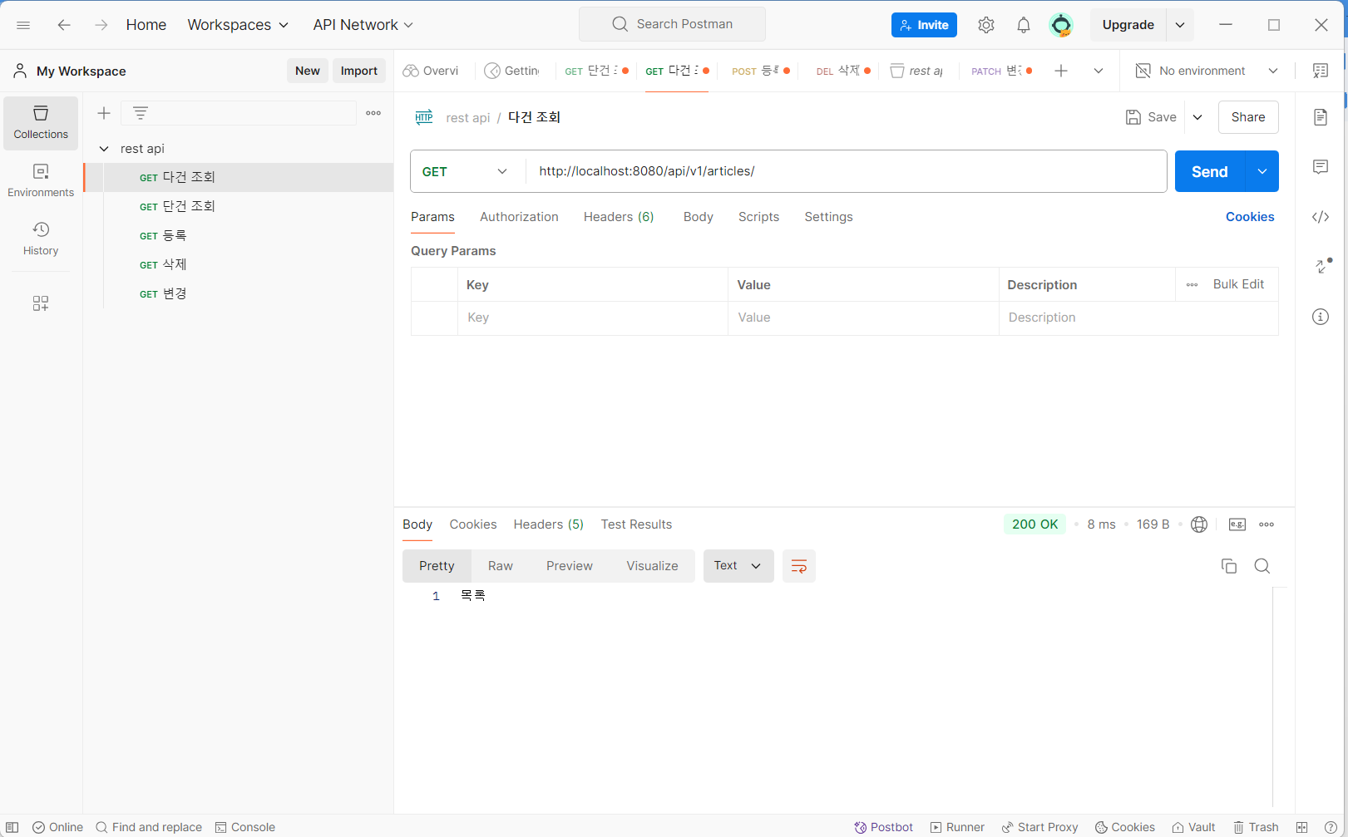Open the Save options chevron
The height and width of the screenshot is (837, 1348).
pyautogui.click(x=1197, y=117)
